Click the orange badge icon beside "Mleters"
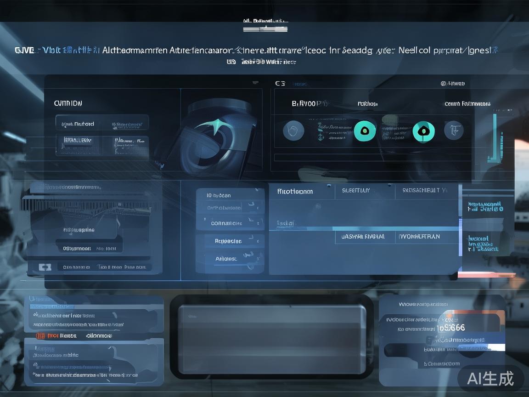Image resolution: width=529 pixels, height=397 pixels. click(x=41, y=336)
